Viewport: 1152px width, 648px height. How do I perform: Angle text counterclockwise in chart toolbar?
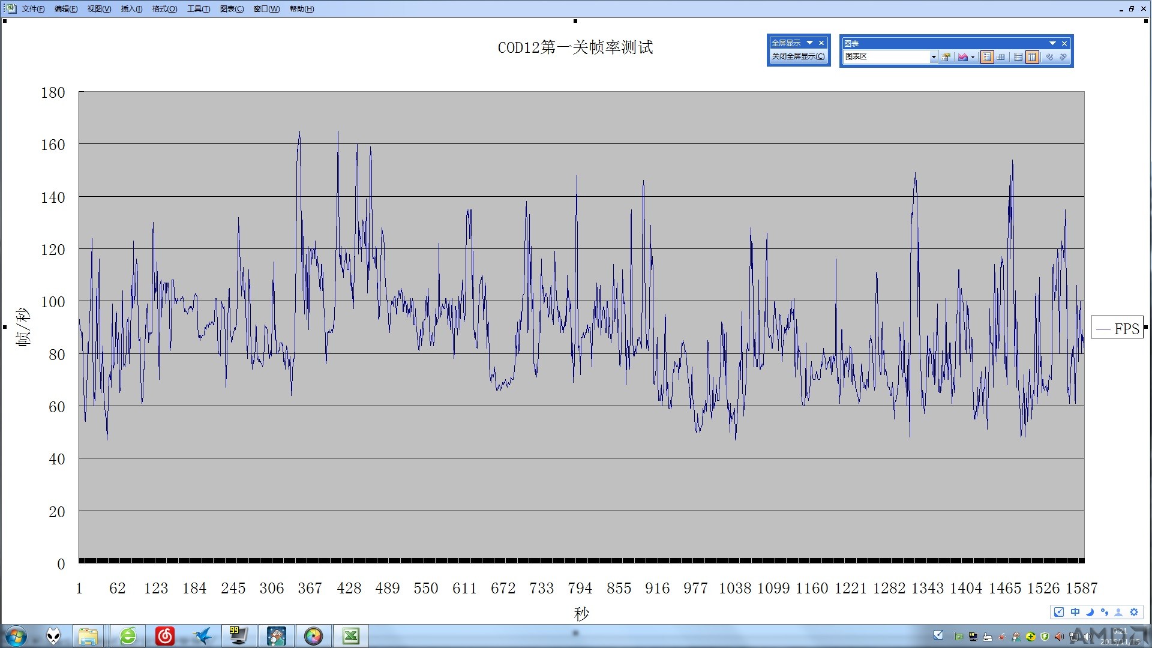(x=1063, y=57)
